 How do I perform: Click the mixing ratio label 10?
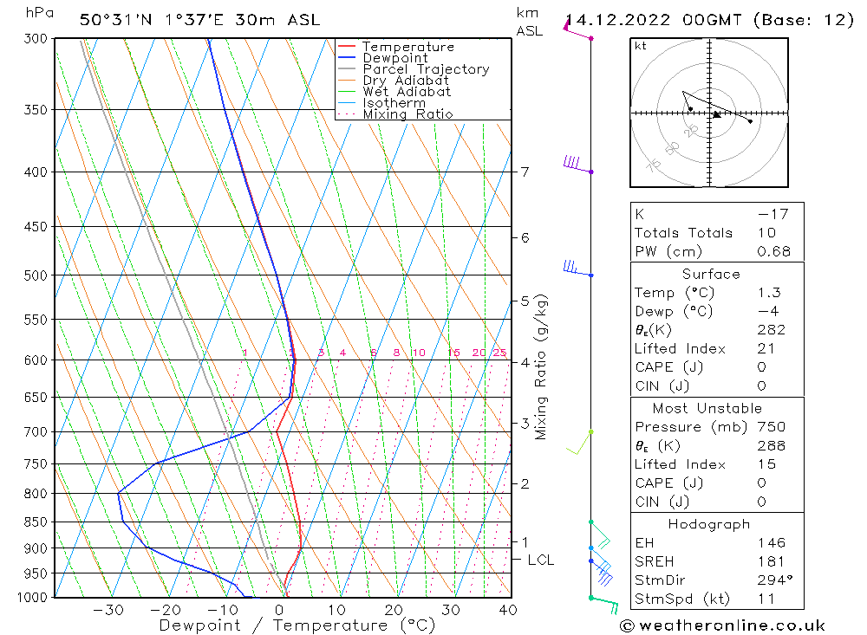coord(419,353)
